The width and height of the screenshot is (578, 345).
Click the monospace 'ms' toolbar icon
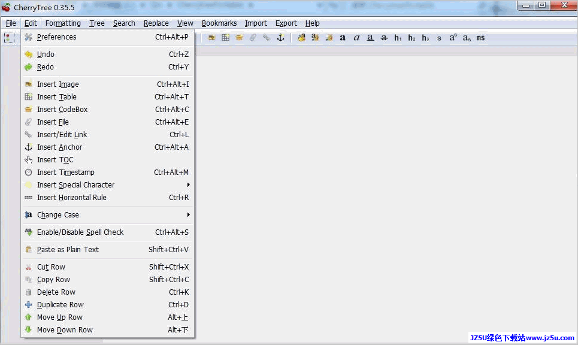coord(480,38)
